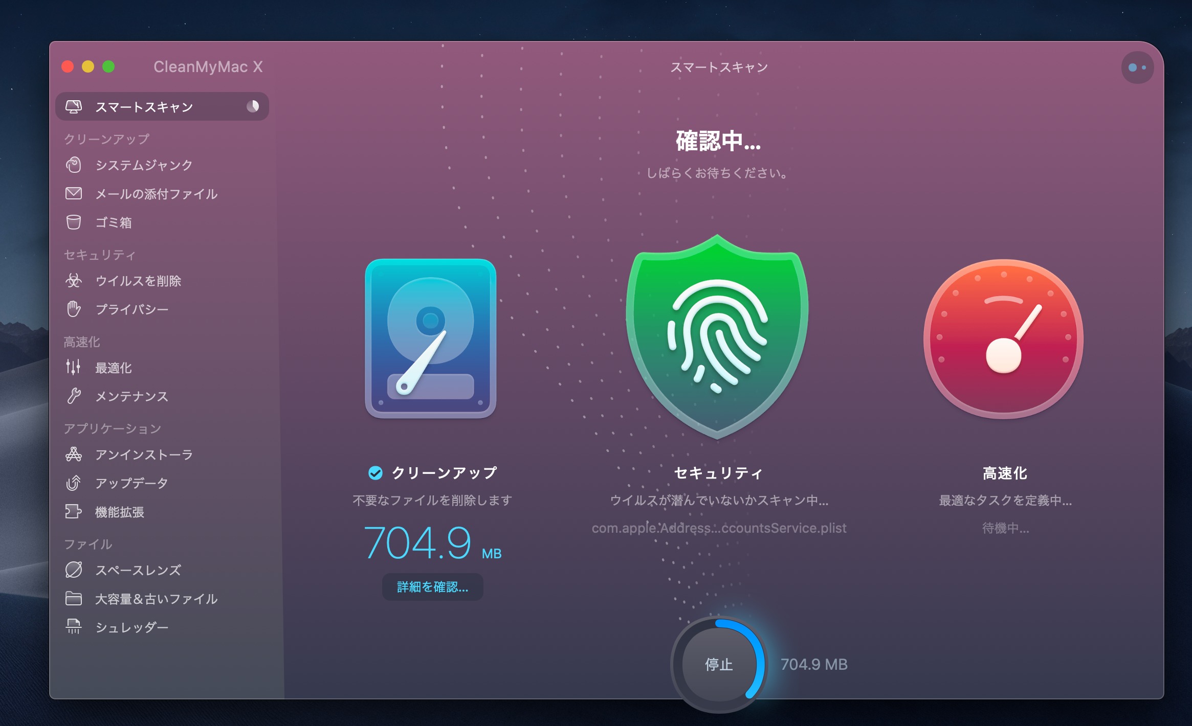This screenshot has width=1192, height=726.
Task: Click the 機能拡張 puzzle icon
Action: [x=74, y=511]
